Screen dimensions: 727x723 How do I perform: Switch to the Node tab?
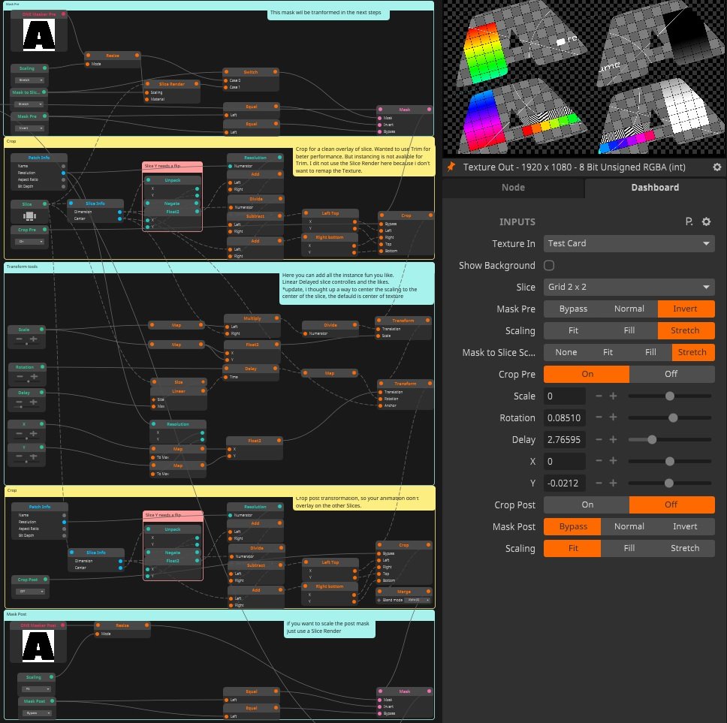[513, 188]
